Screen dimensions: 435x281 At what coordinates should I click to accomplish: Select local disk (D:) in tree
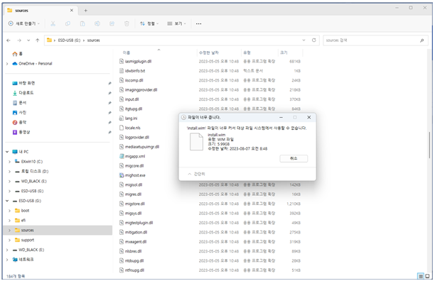click(x=35, y=172)
